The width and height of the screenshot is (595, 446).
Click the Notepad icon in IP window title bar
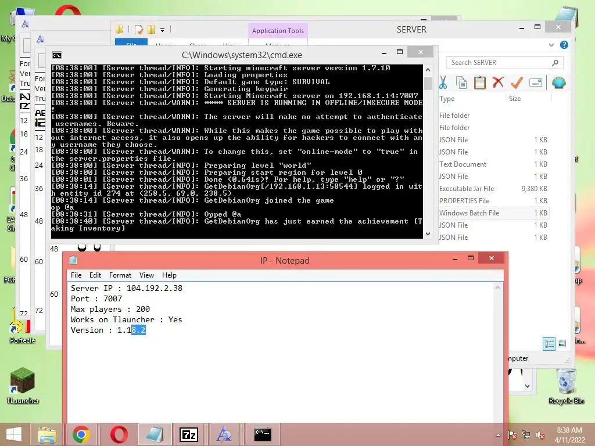[73, 260]
